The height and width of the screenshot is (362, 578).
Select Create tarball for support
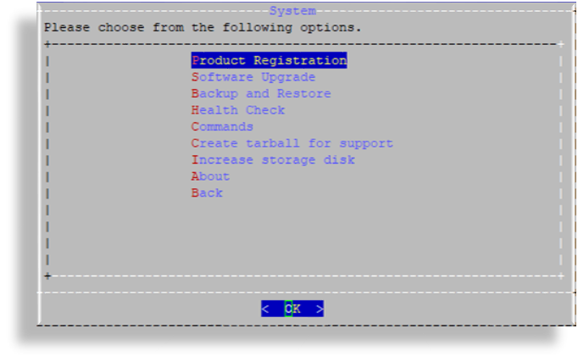click(x=292, y=143)
